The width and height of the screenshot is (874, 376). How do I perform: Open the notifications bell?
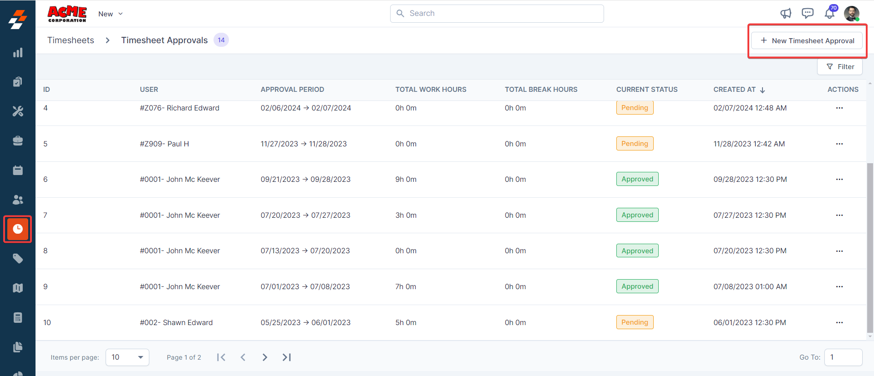(829, 14)
